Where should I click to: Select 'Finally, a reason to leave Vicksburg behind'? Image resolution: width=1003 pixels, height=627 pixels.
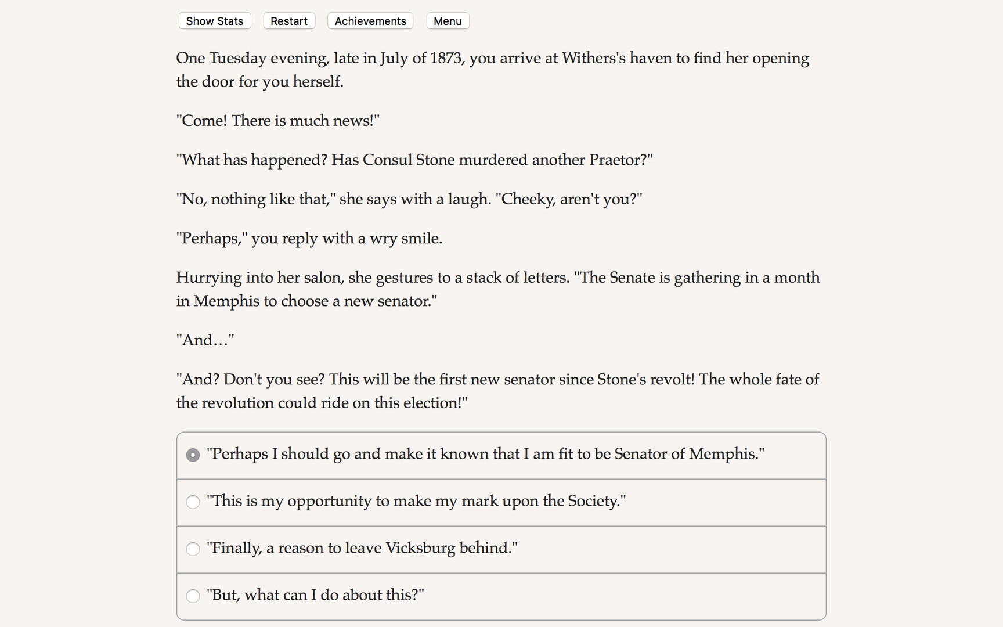click(361, 549)
